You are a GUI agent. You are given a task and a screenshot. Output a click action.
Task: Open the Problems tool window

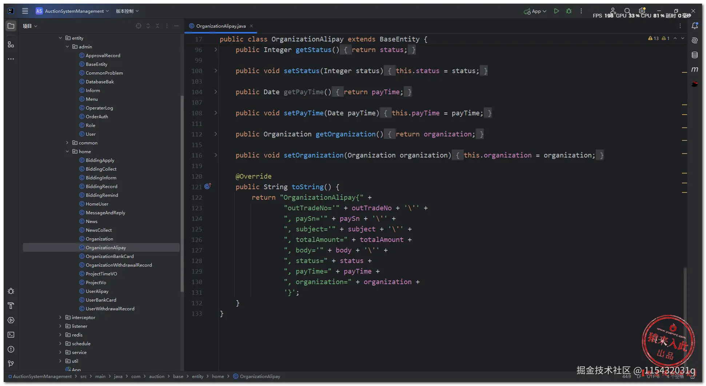11,349
